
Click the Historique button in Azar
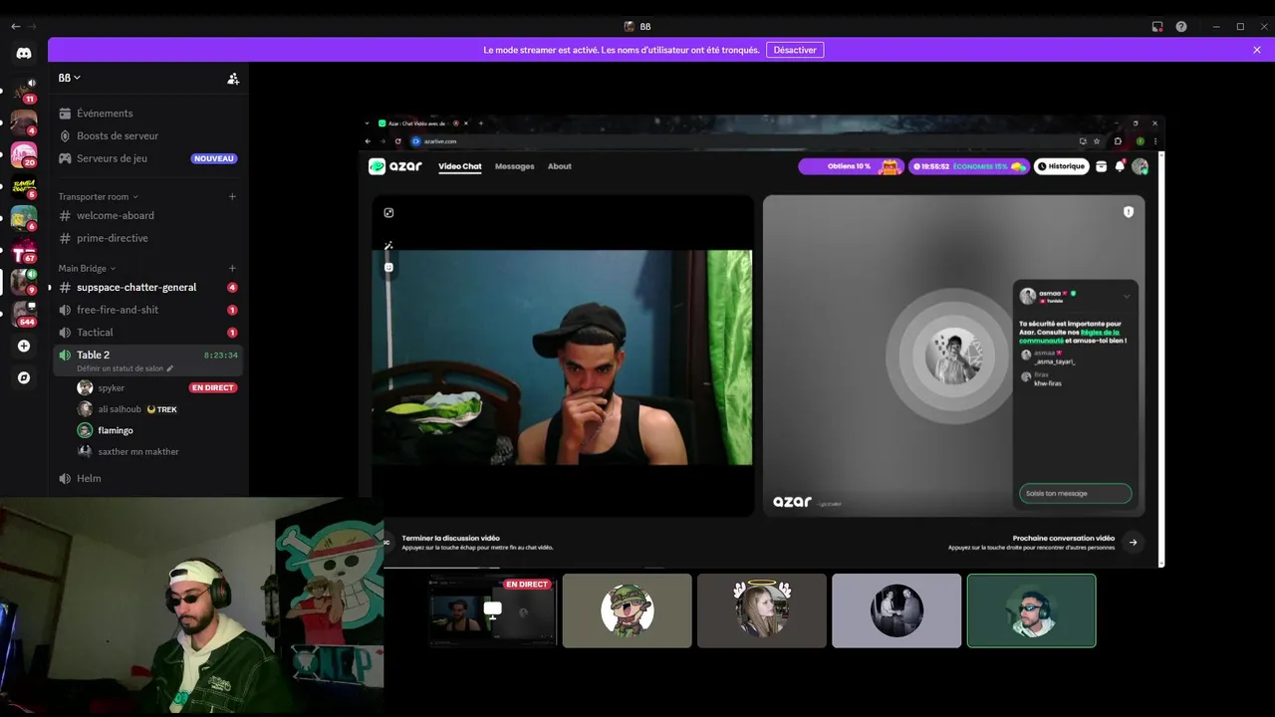[x=1061, y=166]
